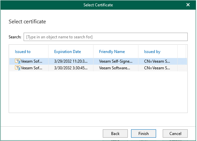Sort by the Issued to column
Image resolution: width=197 pixels, height=141 pixels.
[23, 52]
